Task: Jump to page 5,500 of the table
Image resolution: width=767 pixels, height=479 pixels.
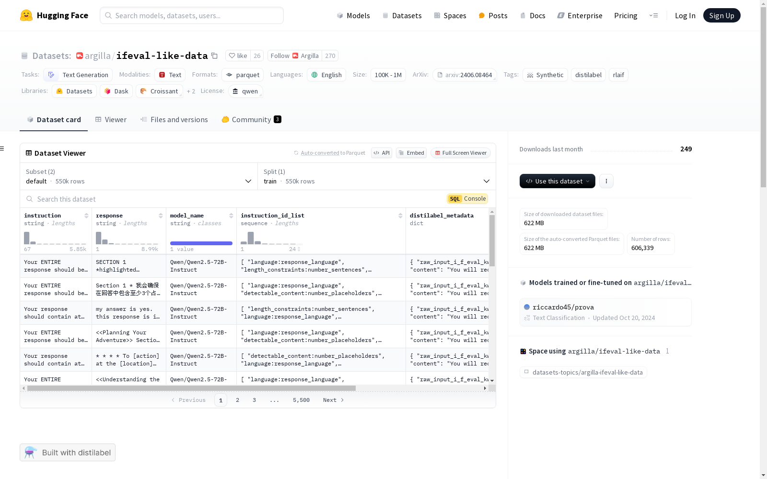Action: (x=301, y=400)
